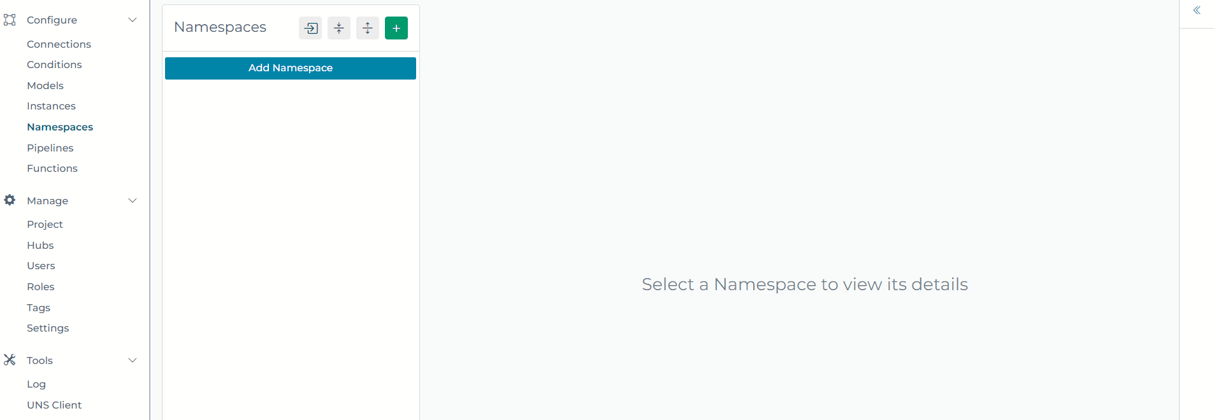Screen dimensions: 1214x420
Task: Open the UNS Client tool
Action: click(54, 405)
